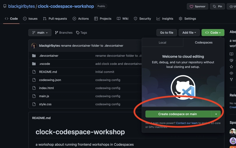Image resolution: width=236 pixels, height=148 pixels.
Task: Click repository book icon beside owner name
Action: pos(5,6)
